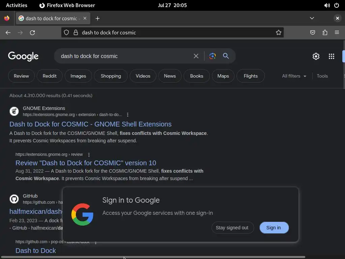Open the system volume indicator

(327, 5)
